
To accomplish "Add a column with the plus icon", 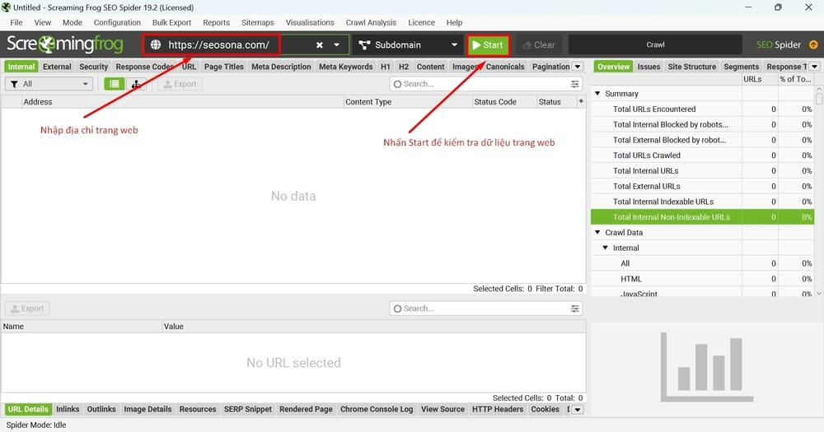I will point(581,101).
